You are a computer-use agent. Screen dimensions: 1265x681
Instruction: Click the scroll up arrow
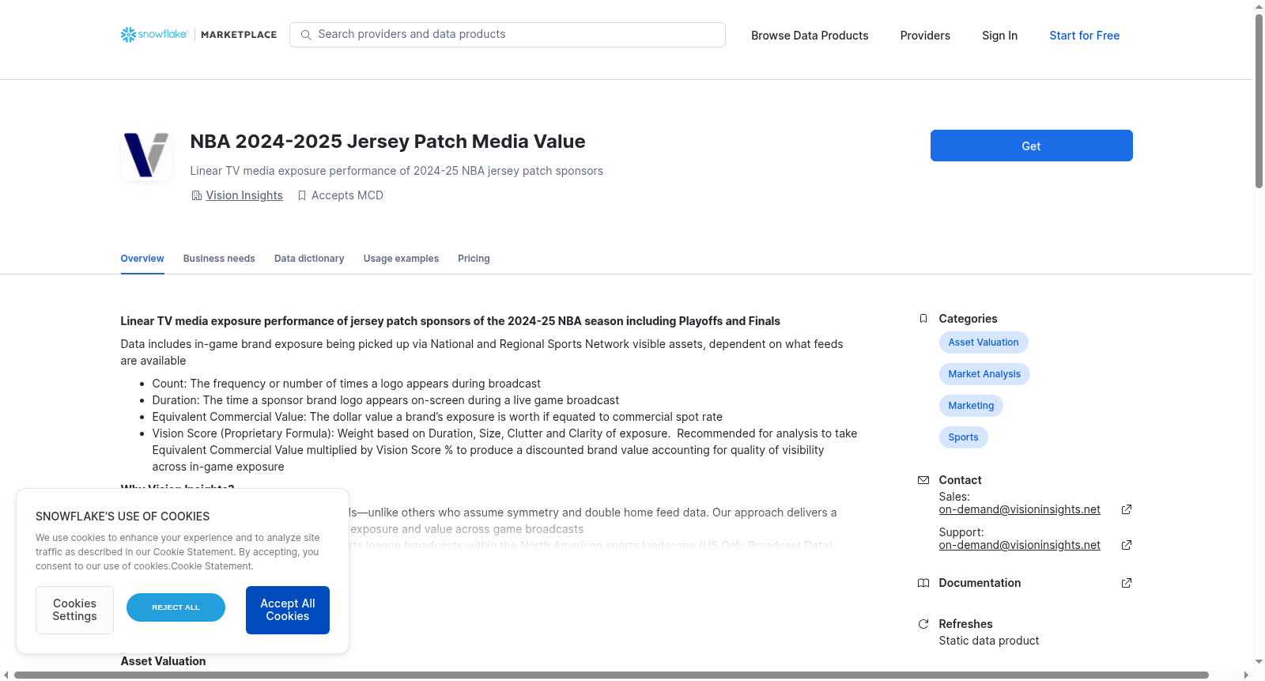pos(1259,6)
